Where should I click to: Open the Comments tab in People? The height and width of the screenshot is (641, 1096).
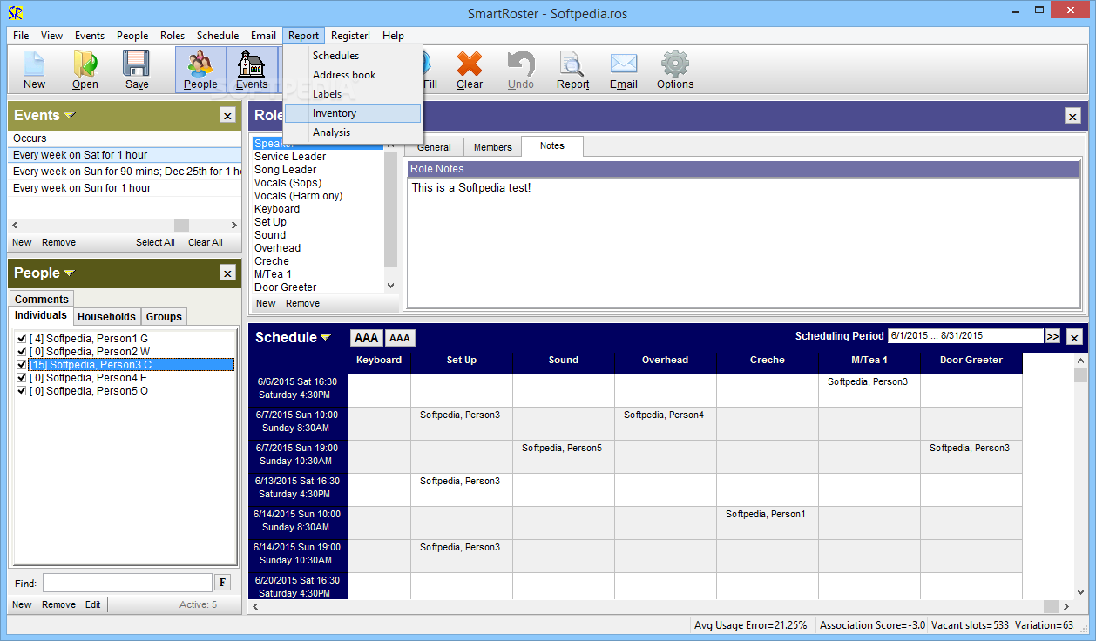point(42,299)
